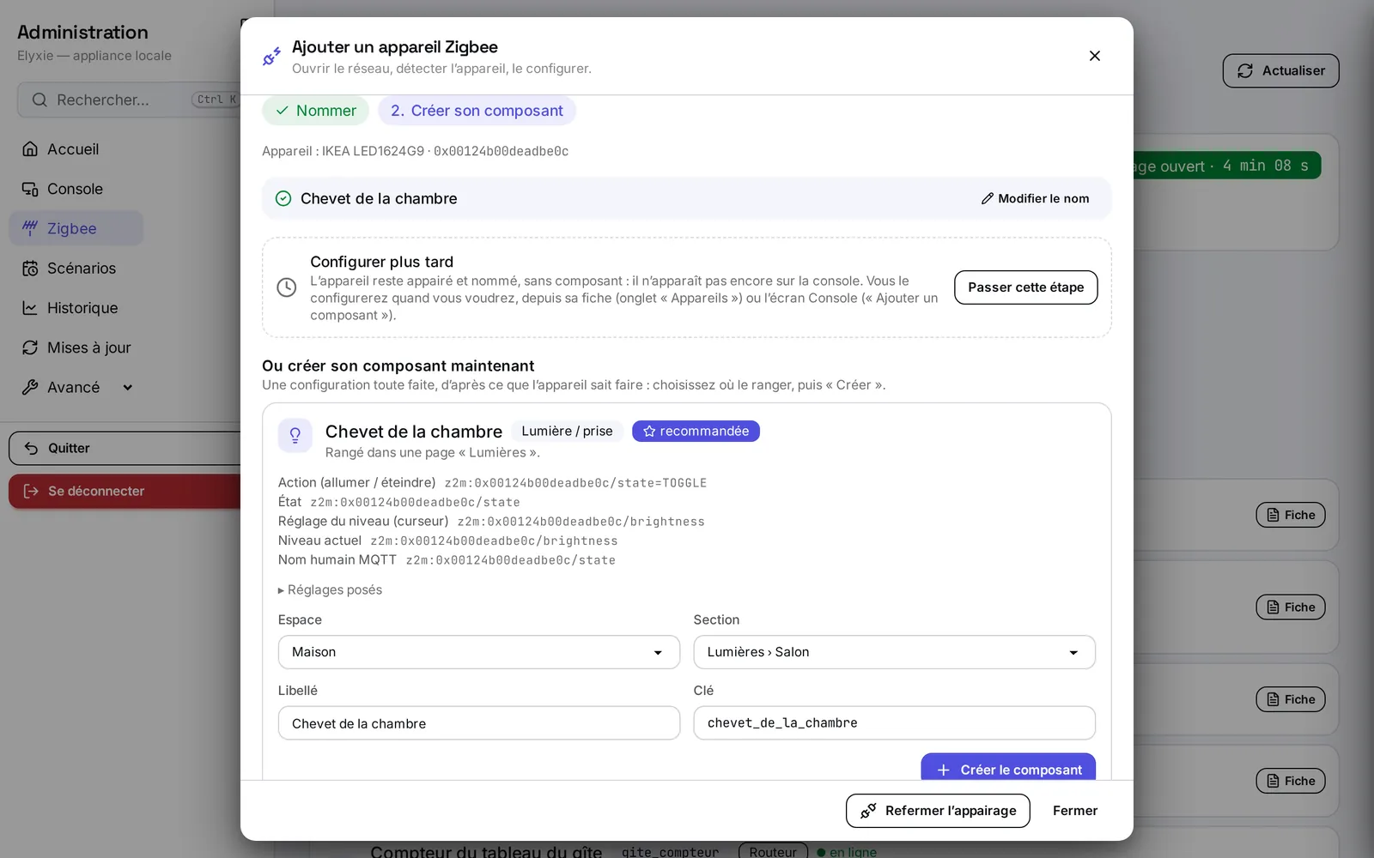The height and width of the screenshot is (858, 1374).
Task: Select step 2 Créer son composant
Action: click(477, 111)
